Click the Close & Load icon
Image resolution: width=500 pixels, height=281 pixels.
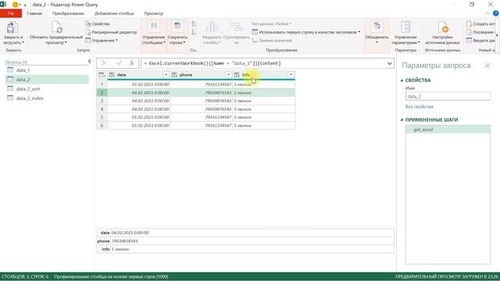(x=12, y=27)
